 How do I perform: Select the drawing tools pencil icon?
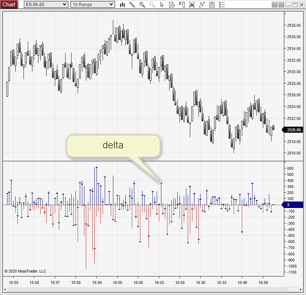(x=132, y=5)
